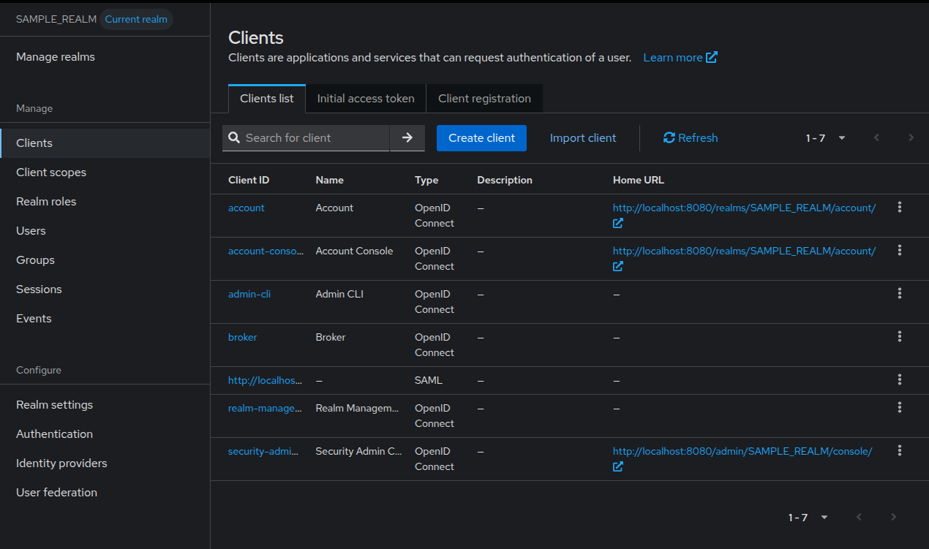
Task: Open the Learn more documentation link
Action: click(x=680, y=57)
